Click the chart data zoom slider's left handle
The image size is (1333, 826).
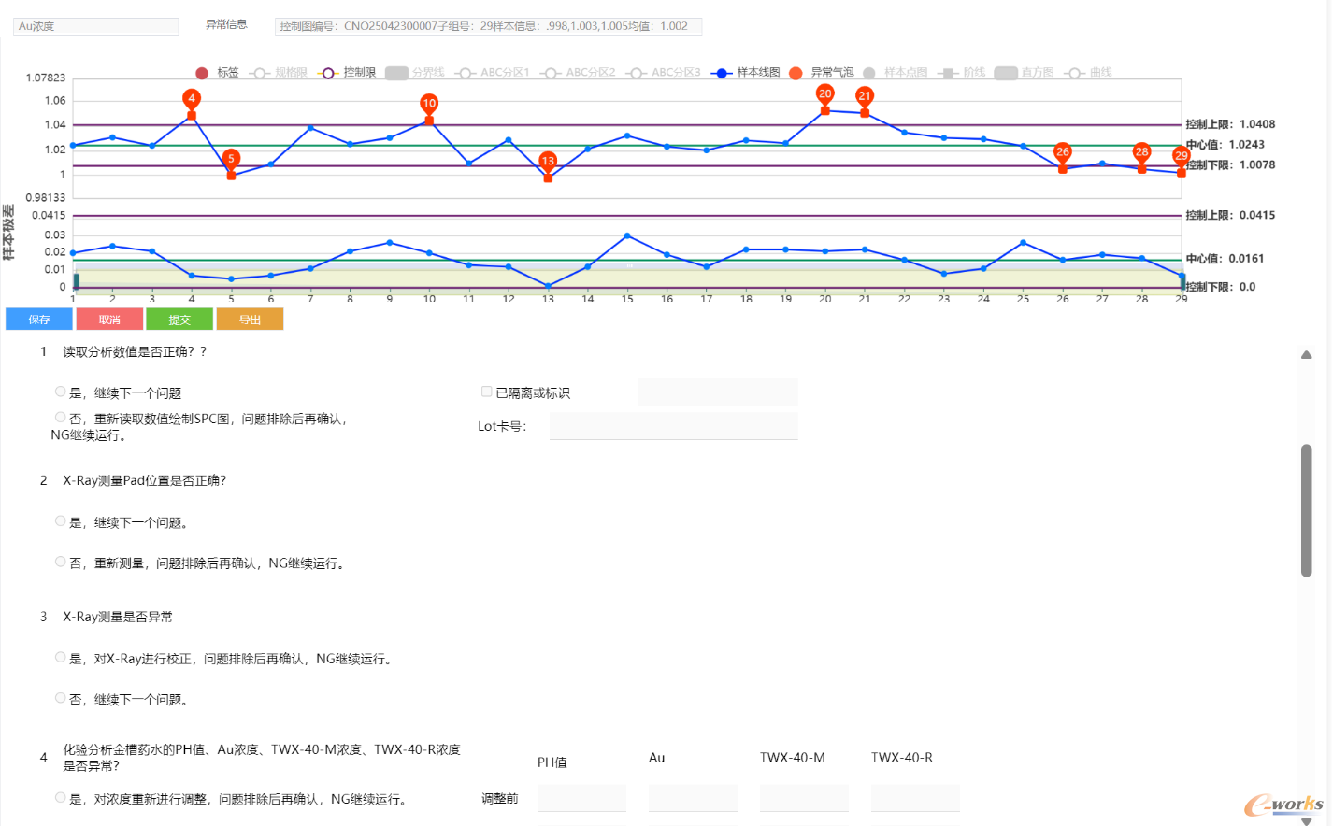pyautogui.click(x=76, y=281)
